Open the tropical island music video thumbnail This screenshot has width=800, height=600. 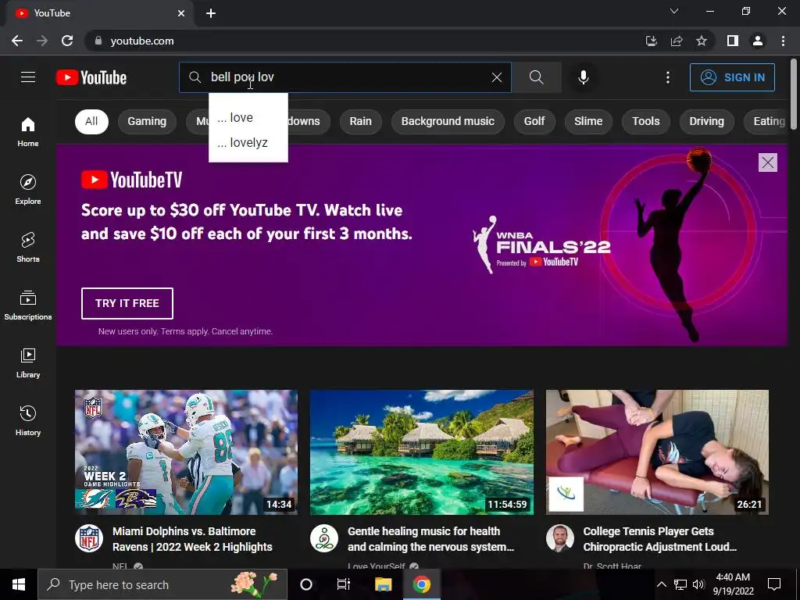coord(421,452)
